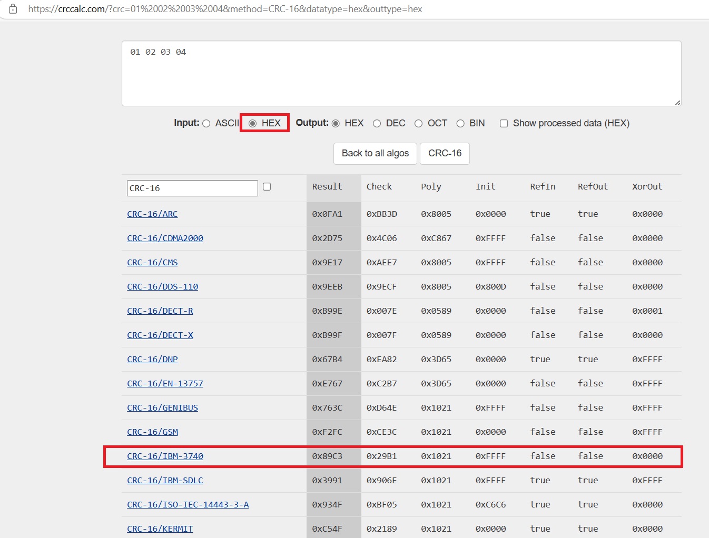Click check value 0xEA82 in DNP row

tap(381, 359)
